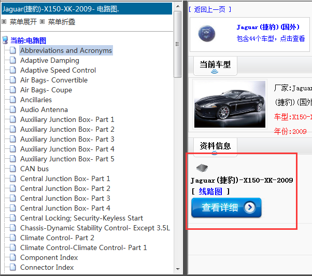
Task: Click the round Jaguar brand logo
Action: pos(207,33)
